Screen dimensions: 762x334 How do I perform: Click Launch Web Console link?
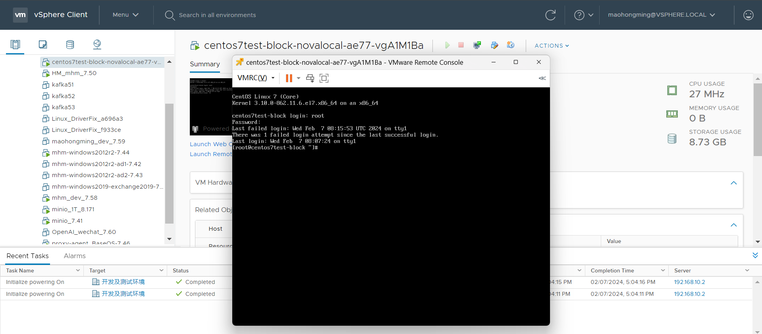211,144
